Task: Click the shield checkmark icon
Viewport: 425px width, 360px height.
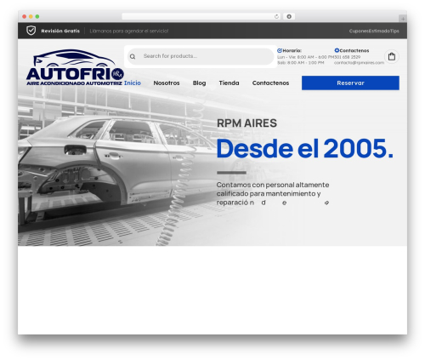Action: pyautogui.click(x=31, y=31)
